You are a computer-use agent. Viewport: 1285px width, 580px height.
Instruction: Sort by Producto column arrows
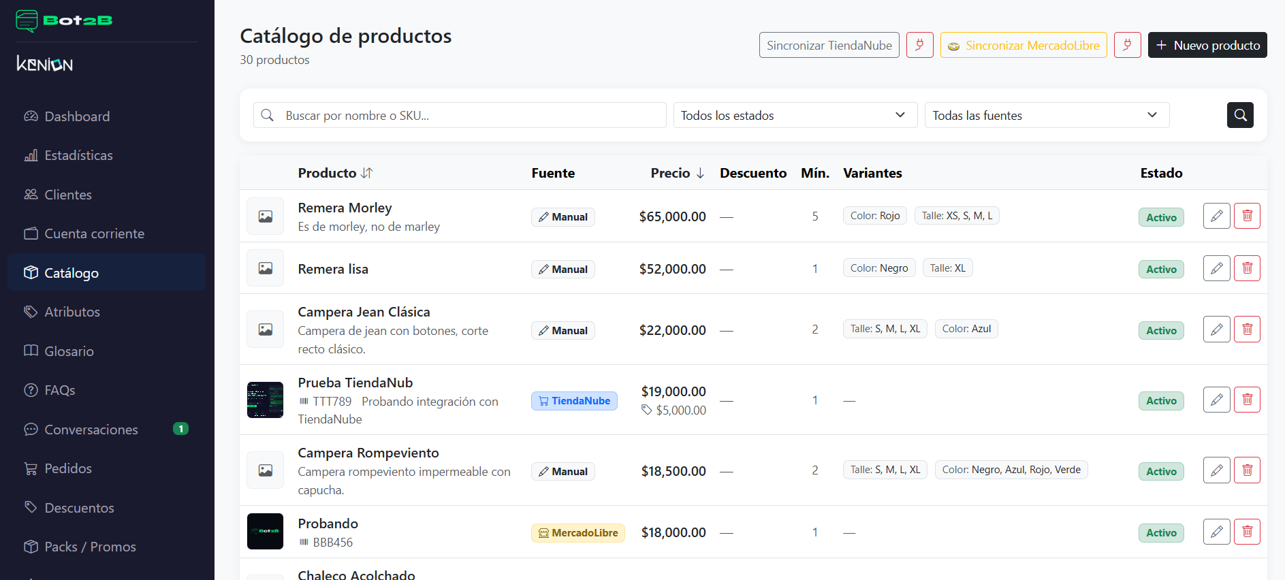coord(367,173)
